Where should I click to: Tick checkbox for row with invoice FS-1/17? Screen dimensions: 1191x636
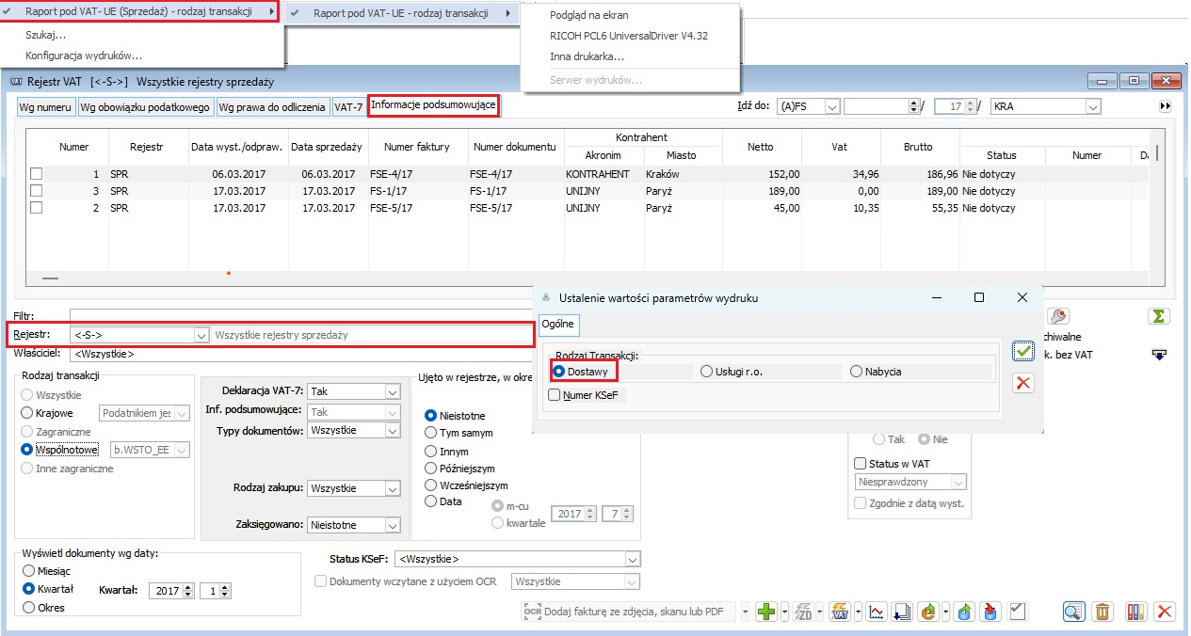coord(37,191)
